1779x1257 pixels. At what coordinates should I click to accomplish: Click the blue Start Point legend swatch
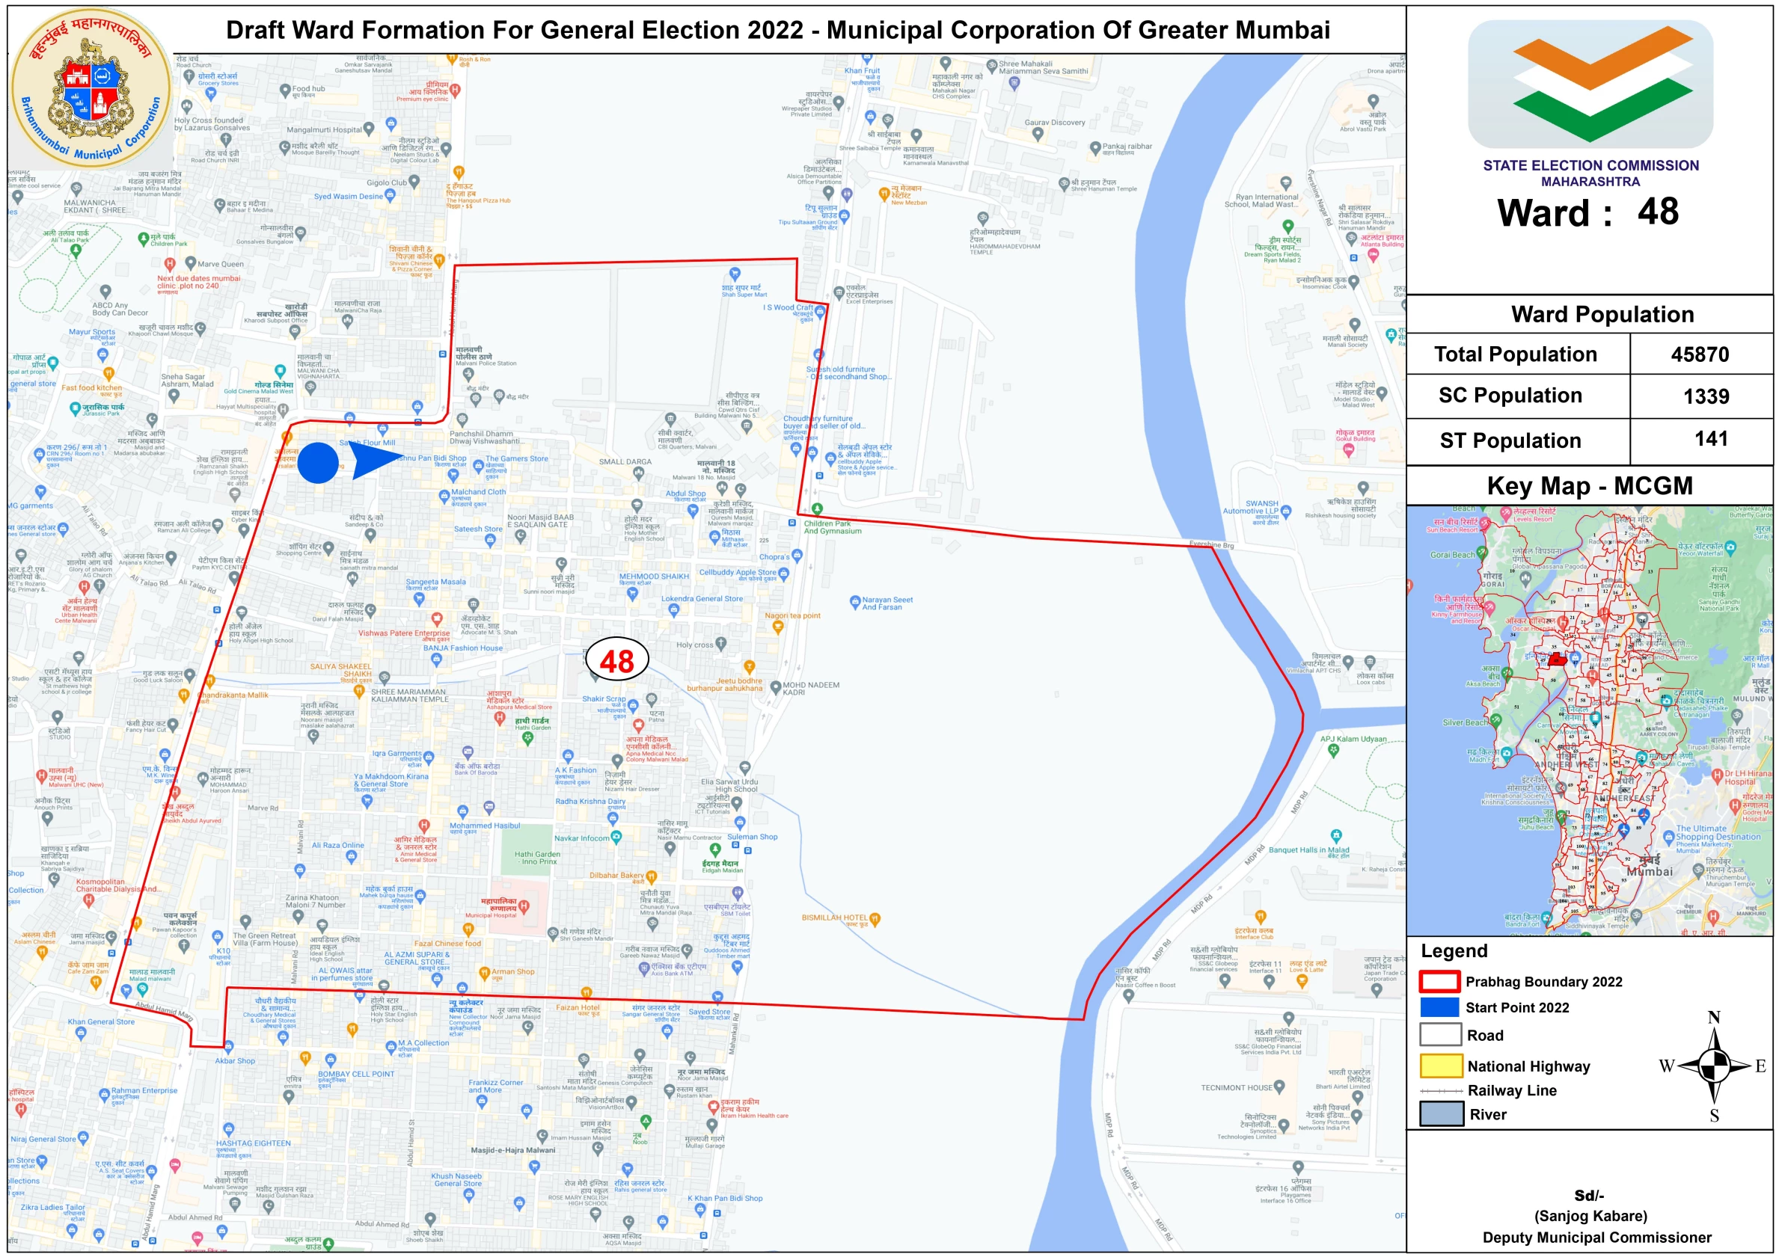(x=1439, y=1006)
